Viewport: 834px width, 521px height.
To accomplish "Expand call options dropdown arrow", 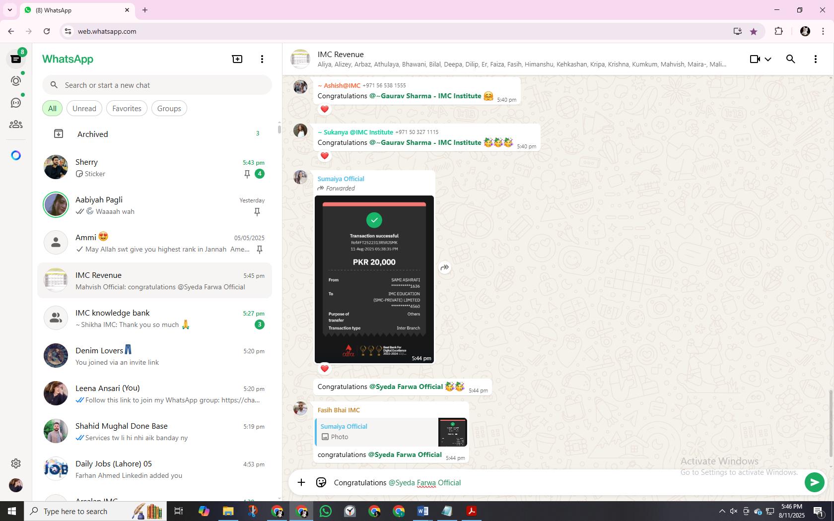I will click(x=768, y=59).
